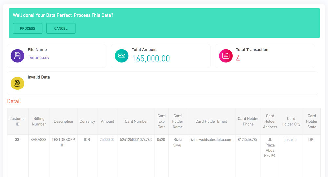Click the PROCESS button
The height and width of the screenshot is (177, 328).
click(x=28, y=28)
